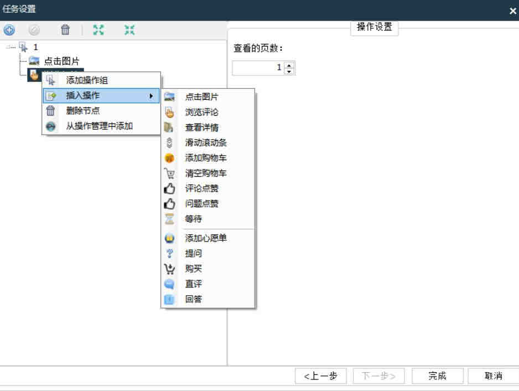Select 清空购物车 in the submenu
Viewport: 519px width, 391px height.
(x=208, y=173)
